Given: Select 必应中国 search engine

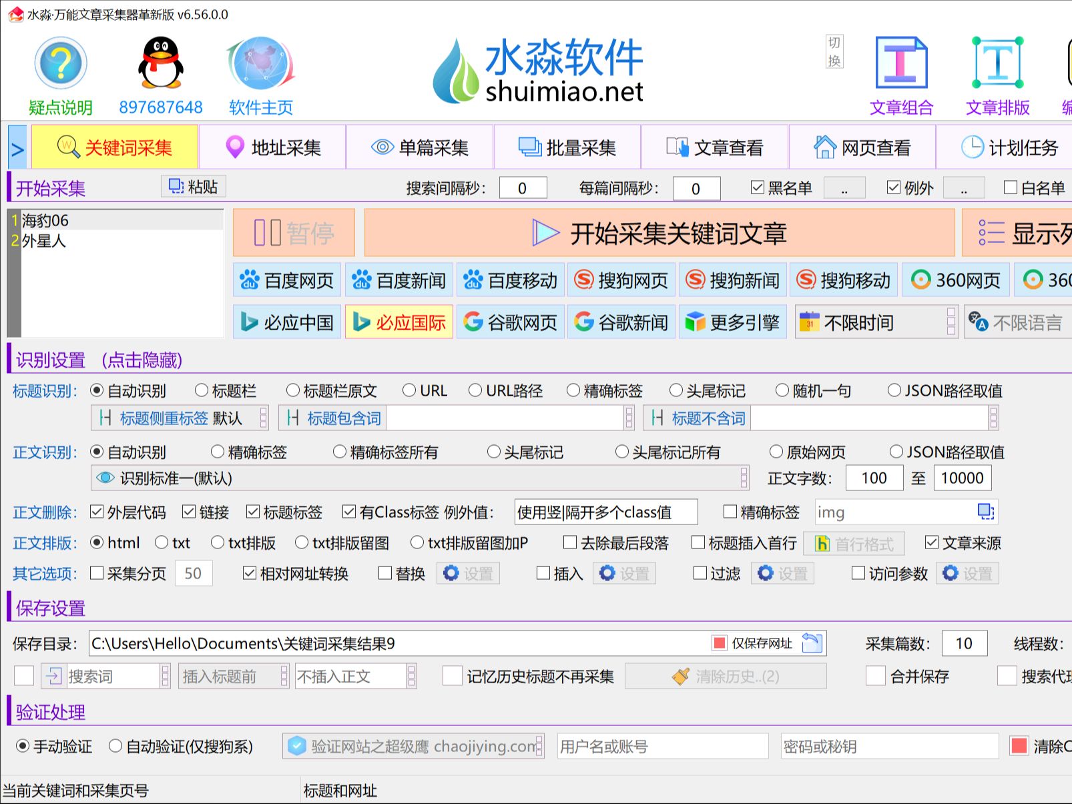Looking at the screenshot, I should (287, 322).
